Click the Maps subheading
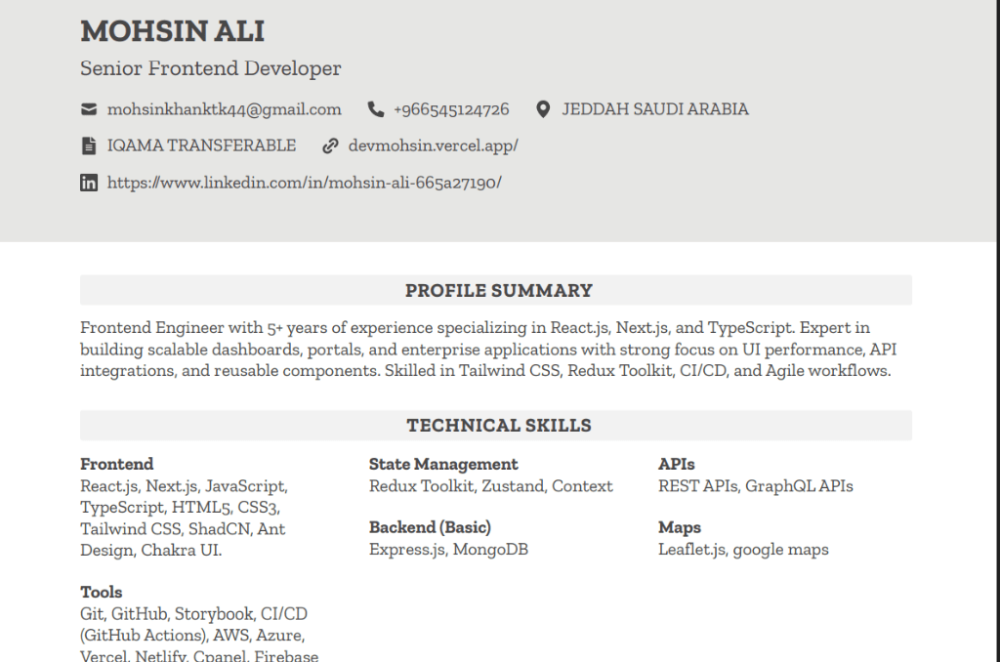This screenshot has width=1000, height=662. point(680,527)
